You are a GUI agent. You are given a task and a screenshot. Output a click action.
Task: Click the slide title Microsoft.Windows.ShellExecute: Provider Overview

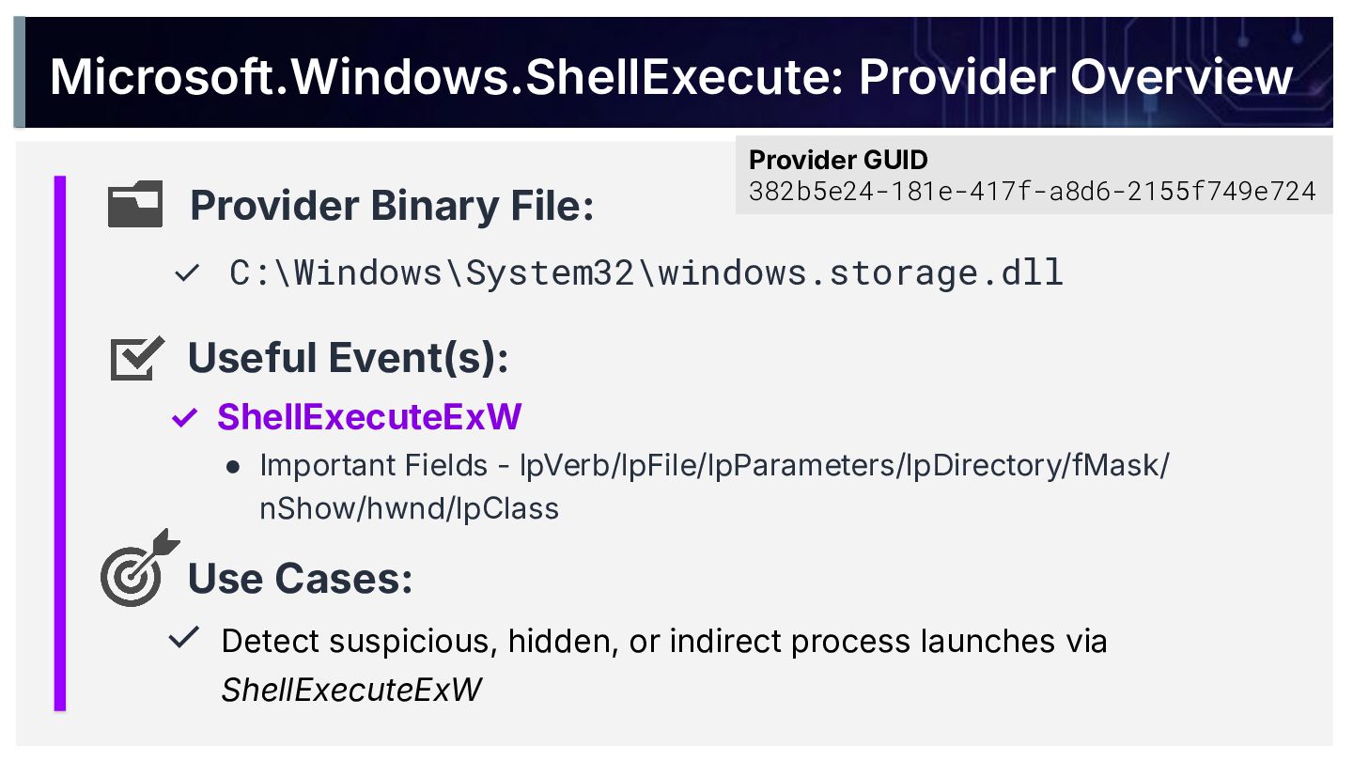(x=671, y=76)
